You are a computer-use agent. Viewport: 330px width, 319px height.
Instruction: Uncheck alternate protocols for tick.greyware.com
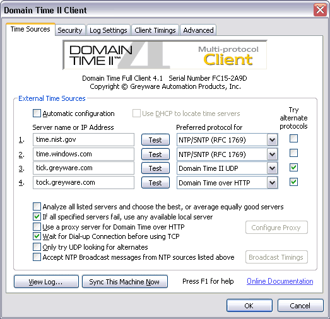[293, 168]
